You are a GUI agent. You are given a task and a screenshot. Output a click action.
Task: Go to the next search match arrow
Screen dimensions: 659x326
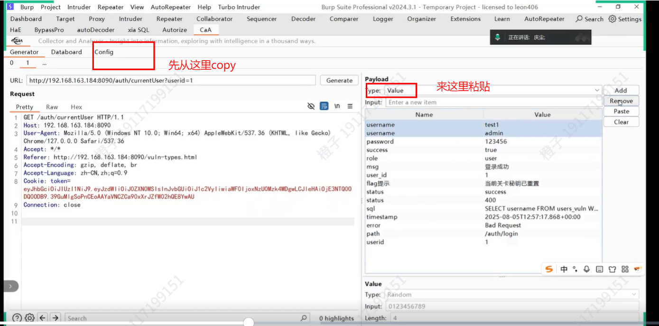point(56,318)
